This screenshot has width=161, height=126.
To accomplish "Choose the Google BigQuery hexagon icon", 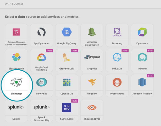I will click(x=67, y=32).
